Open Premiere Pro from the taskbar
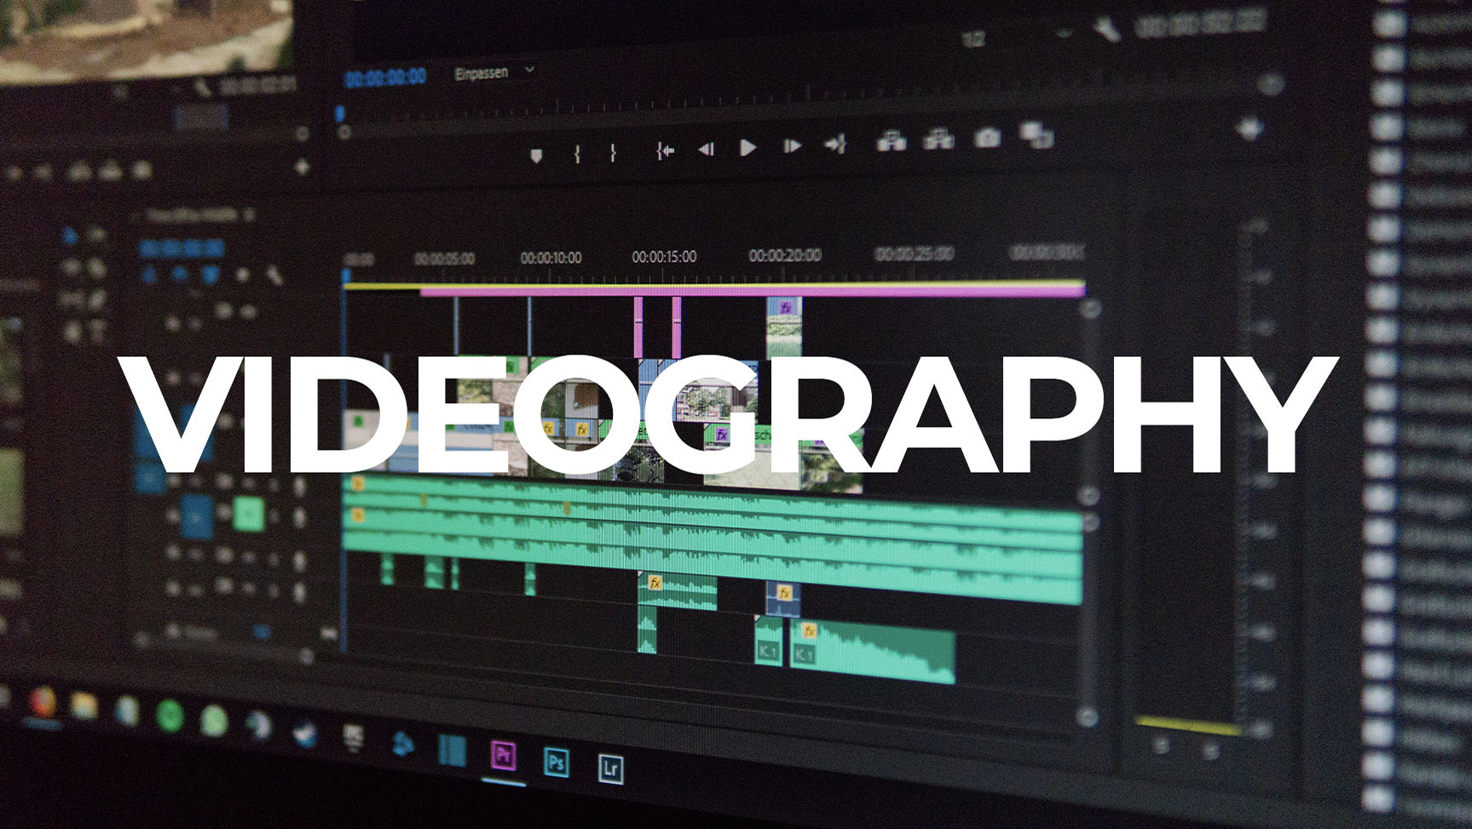Screen dimensions: 1472x829 504,754
